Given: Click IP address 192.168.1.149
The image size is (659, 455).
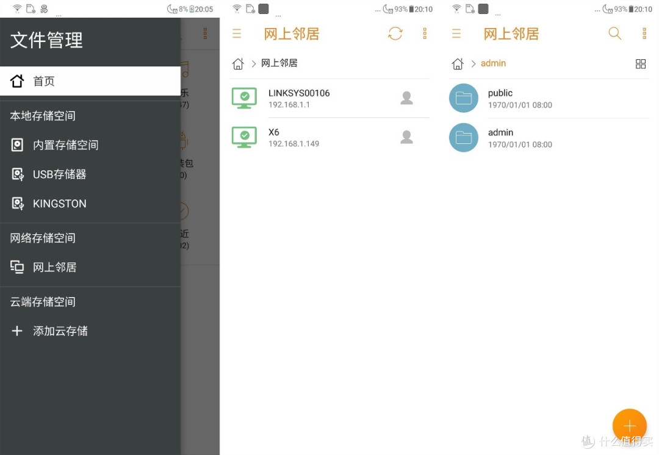Looking at the screenshot, I should (x=293, y=144).
